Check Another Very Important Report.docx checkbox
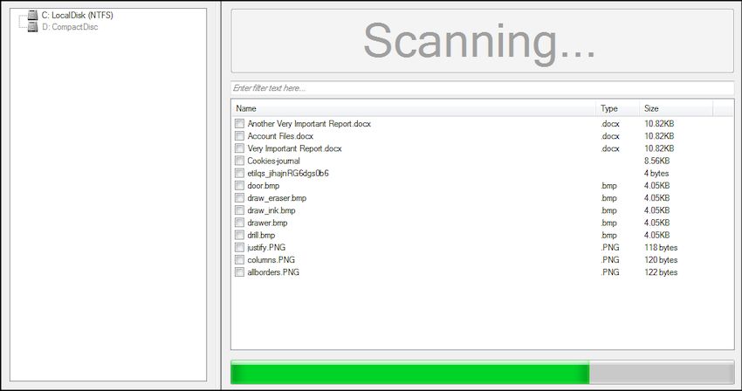This screenshot has height=391, width=742. [239, 124]
